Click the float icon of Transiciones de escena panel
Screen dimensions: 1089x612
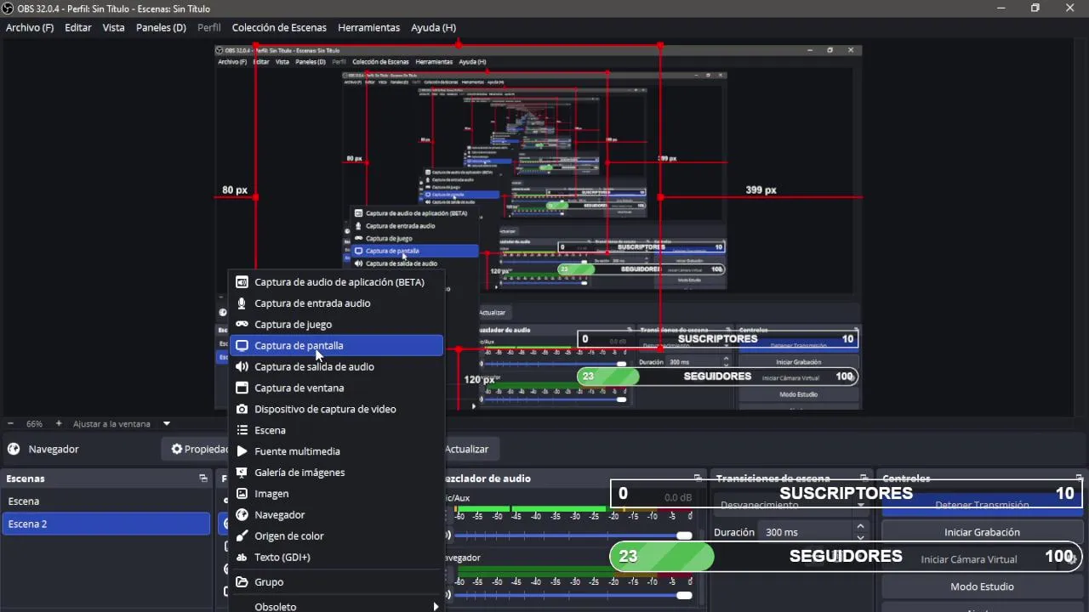[864, 479]
